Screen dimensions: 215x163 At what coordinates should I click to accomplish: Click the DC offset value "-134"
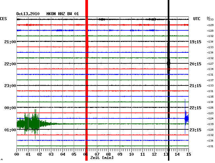point(210,69)
